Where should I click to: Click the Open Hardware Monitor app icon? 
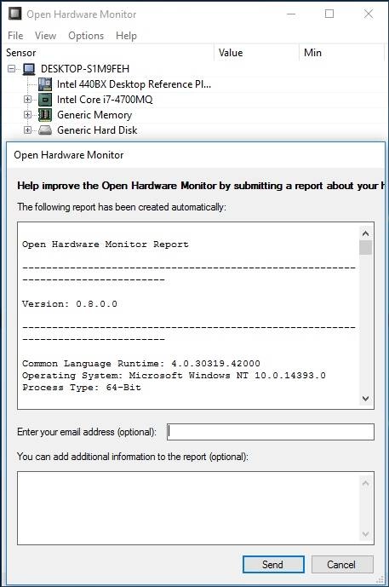pos(15,14)
